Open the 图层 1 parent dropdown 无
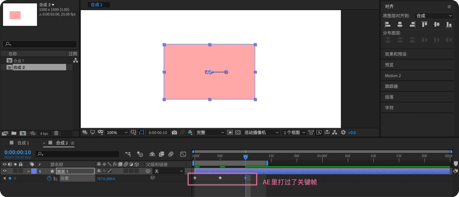The height and width of the screenshot is (197, 459). 169,171
